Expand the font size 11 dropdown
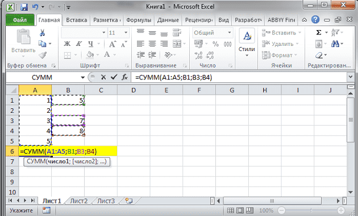The image size is (358, 216). coord(126,32)
